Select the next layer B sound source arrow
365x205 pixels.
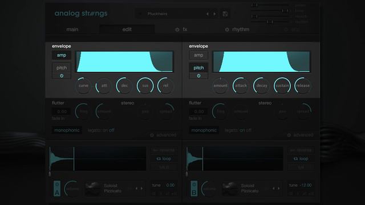[x=279, y=188]
